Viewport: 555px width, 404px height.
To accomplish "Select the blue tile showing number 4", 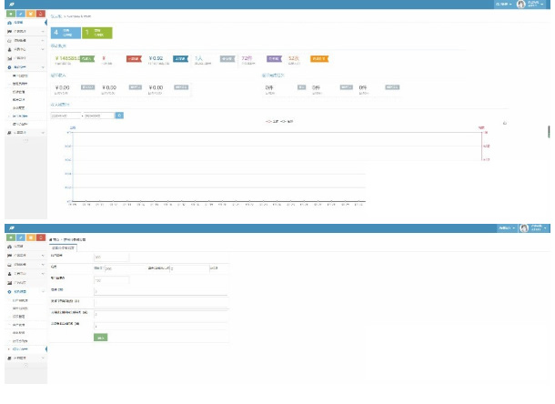I will (67, 33).
